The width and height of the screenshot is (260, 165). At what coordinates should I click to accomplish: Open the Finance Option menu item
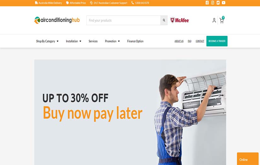point(135,41)
